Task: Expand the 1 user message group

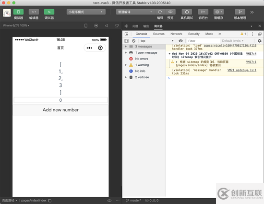Action: pos(126,53)
